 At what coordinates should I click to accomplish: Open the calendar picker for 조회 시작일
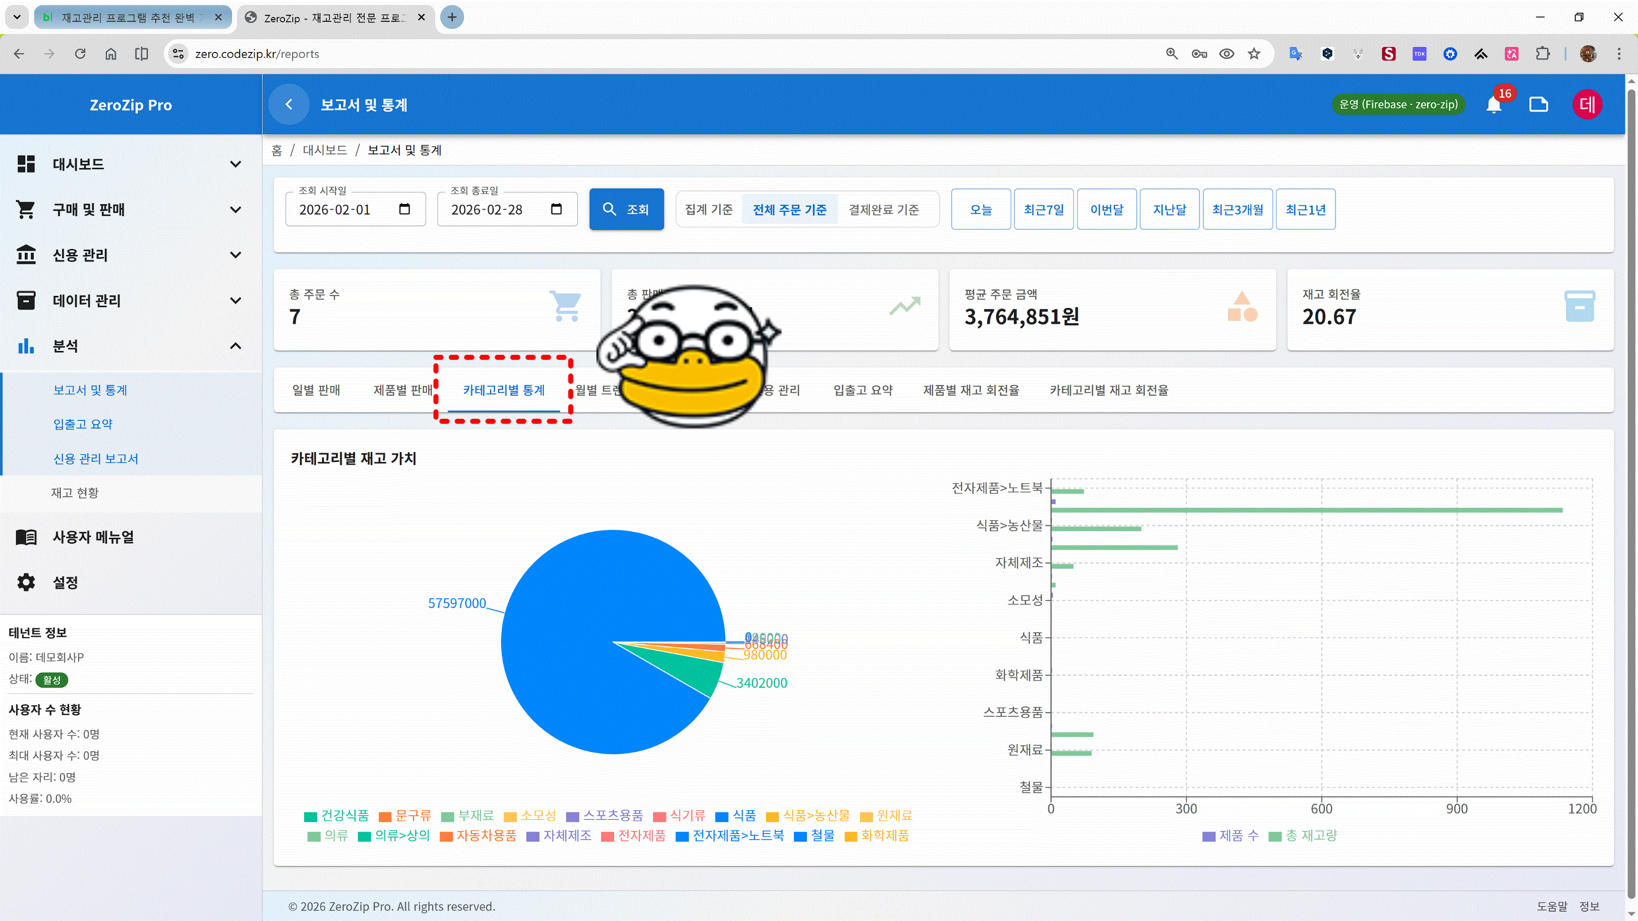(405, 209)
